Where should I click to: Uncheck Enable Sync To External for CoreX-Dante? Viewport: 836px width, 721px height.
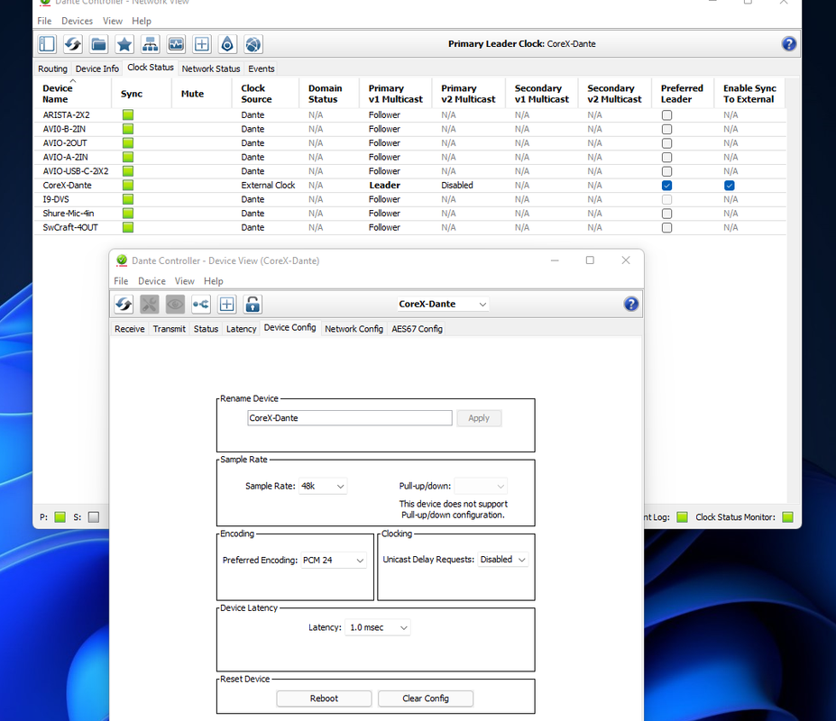[x=730, y=186]
